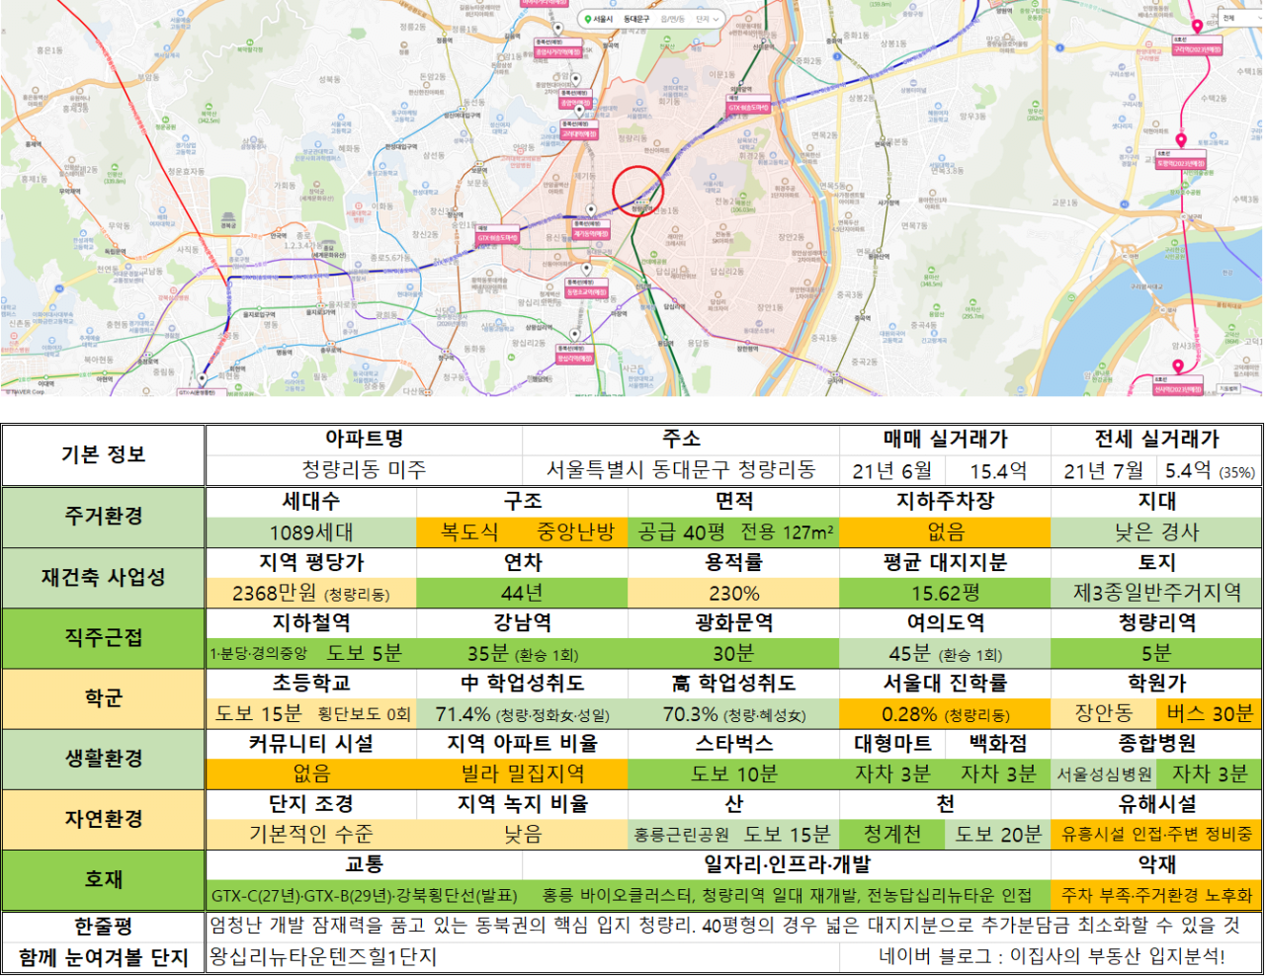Click the 44년 building age cell

coord(522,594)
